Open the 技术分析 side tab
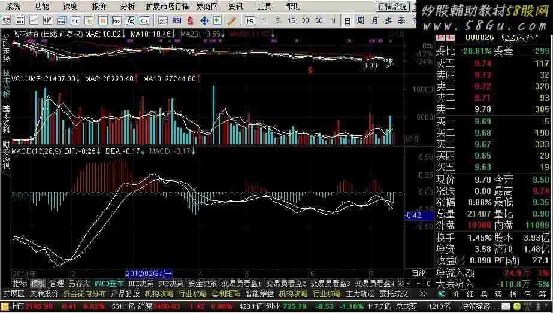 (x=7, y=83)
